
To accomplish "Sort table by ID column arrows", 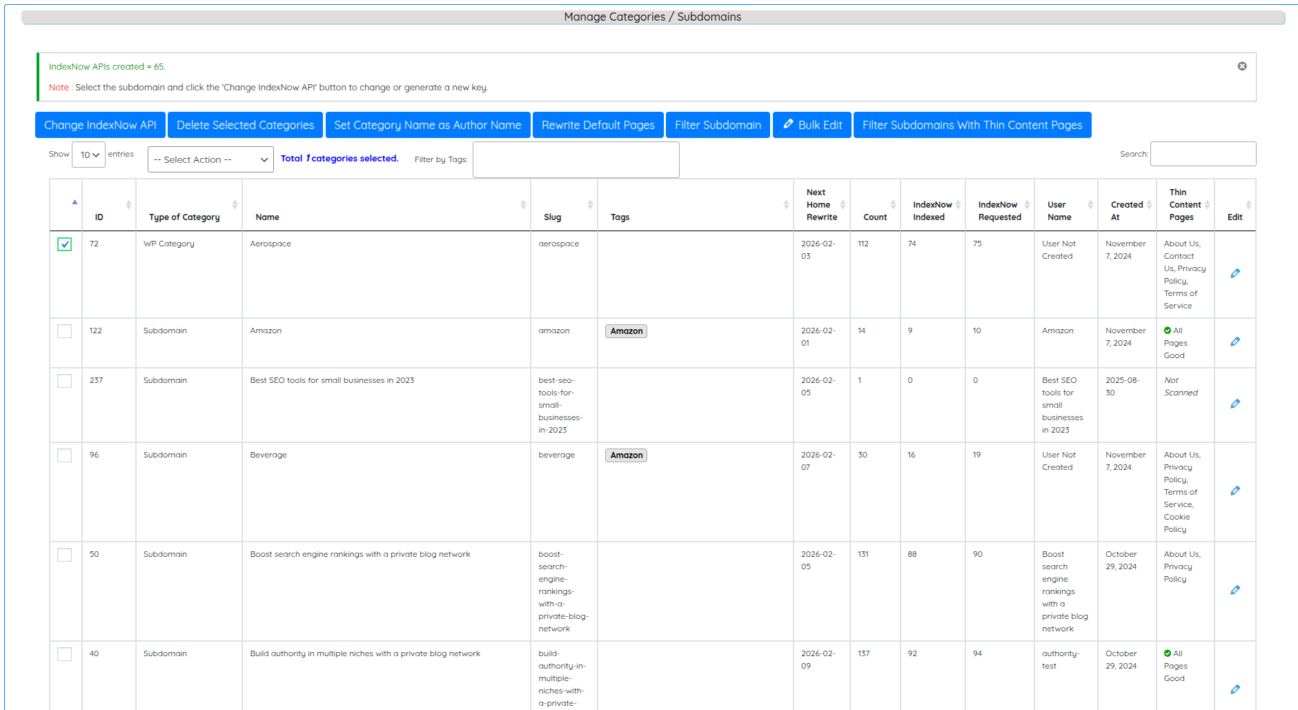I will [128, 205].
